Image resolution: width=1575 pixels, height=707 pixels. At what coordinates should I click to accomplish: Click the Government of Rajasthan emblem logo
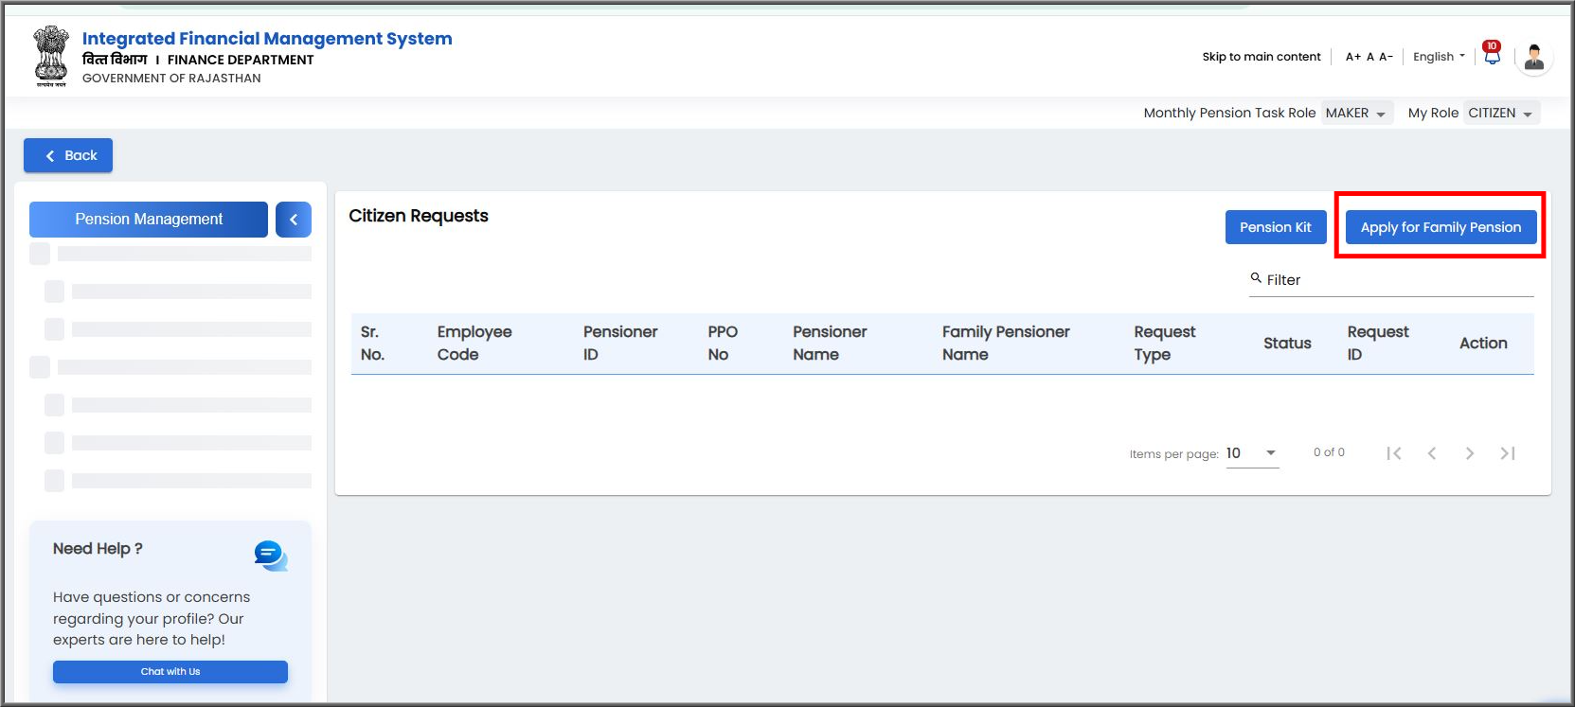(51, 57)
